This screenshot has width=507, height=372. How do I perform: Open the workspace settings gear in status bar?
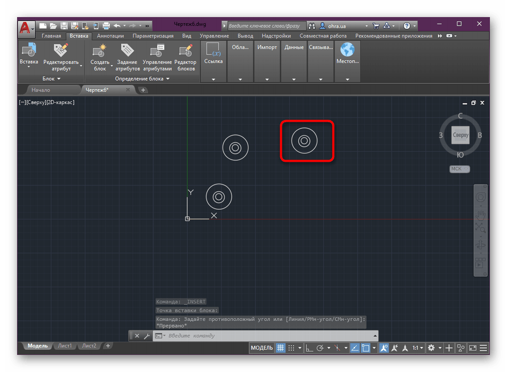click(431, 348)
